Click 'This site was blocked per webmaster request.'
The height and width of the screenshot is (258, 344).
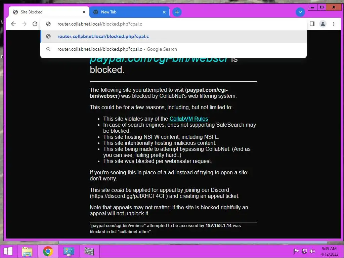point(158,161)
